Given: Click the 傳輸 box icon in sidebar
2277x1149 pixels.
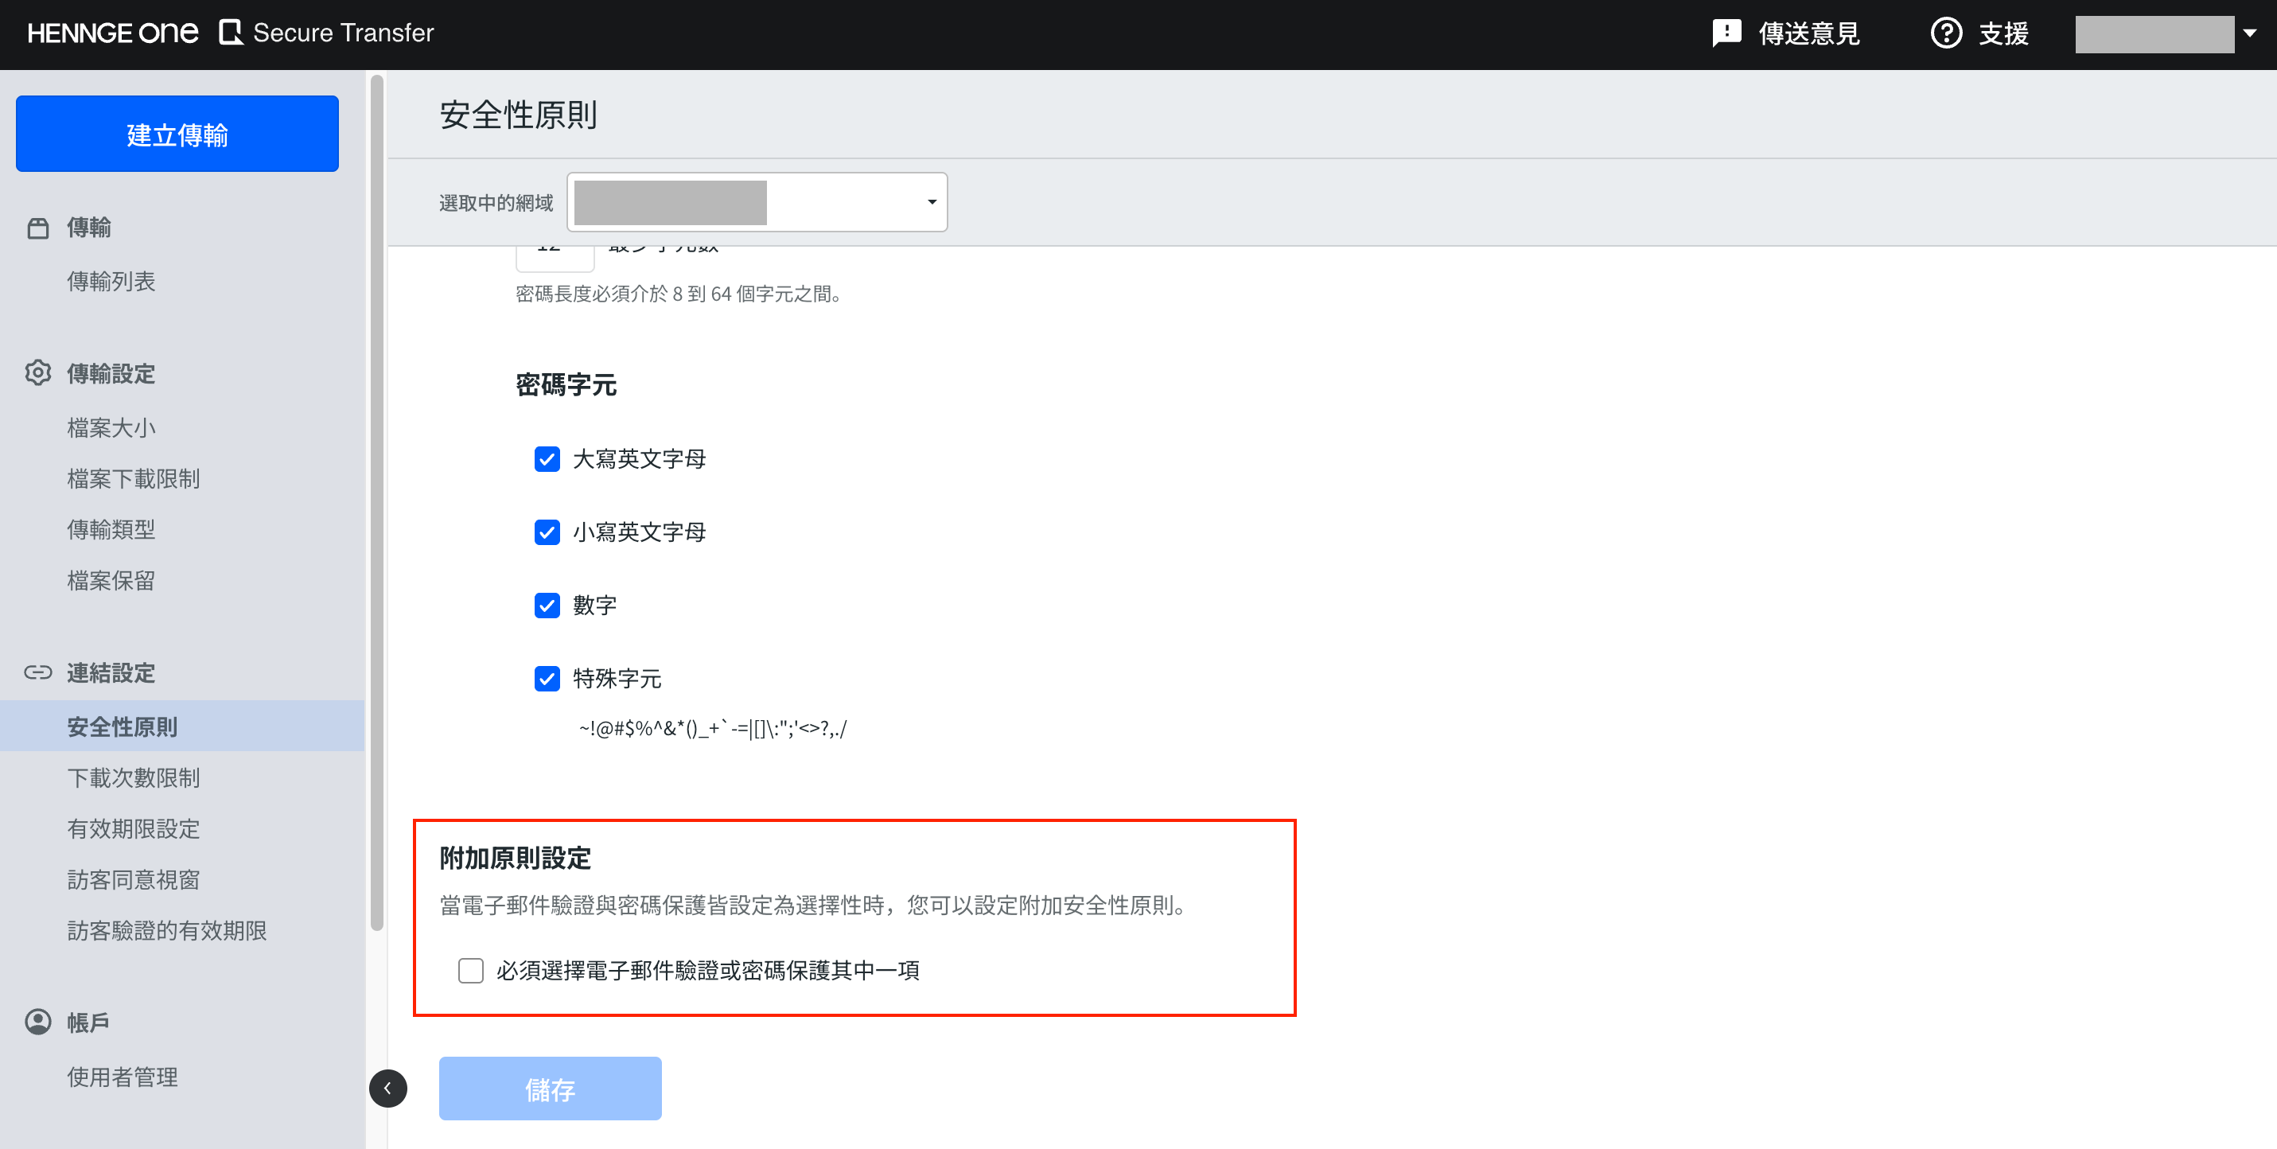Looking at the screenshot, I should pyautogui.click(x=38, y=228).
